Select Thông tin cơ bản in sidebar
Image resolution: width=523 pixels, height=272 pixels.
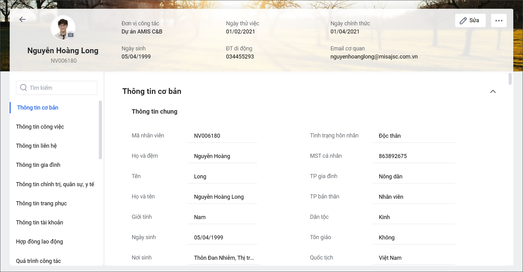(38, 108)
